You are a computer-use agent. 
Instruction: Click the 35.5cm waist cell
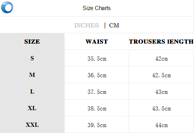coord(97,59)
